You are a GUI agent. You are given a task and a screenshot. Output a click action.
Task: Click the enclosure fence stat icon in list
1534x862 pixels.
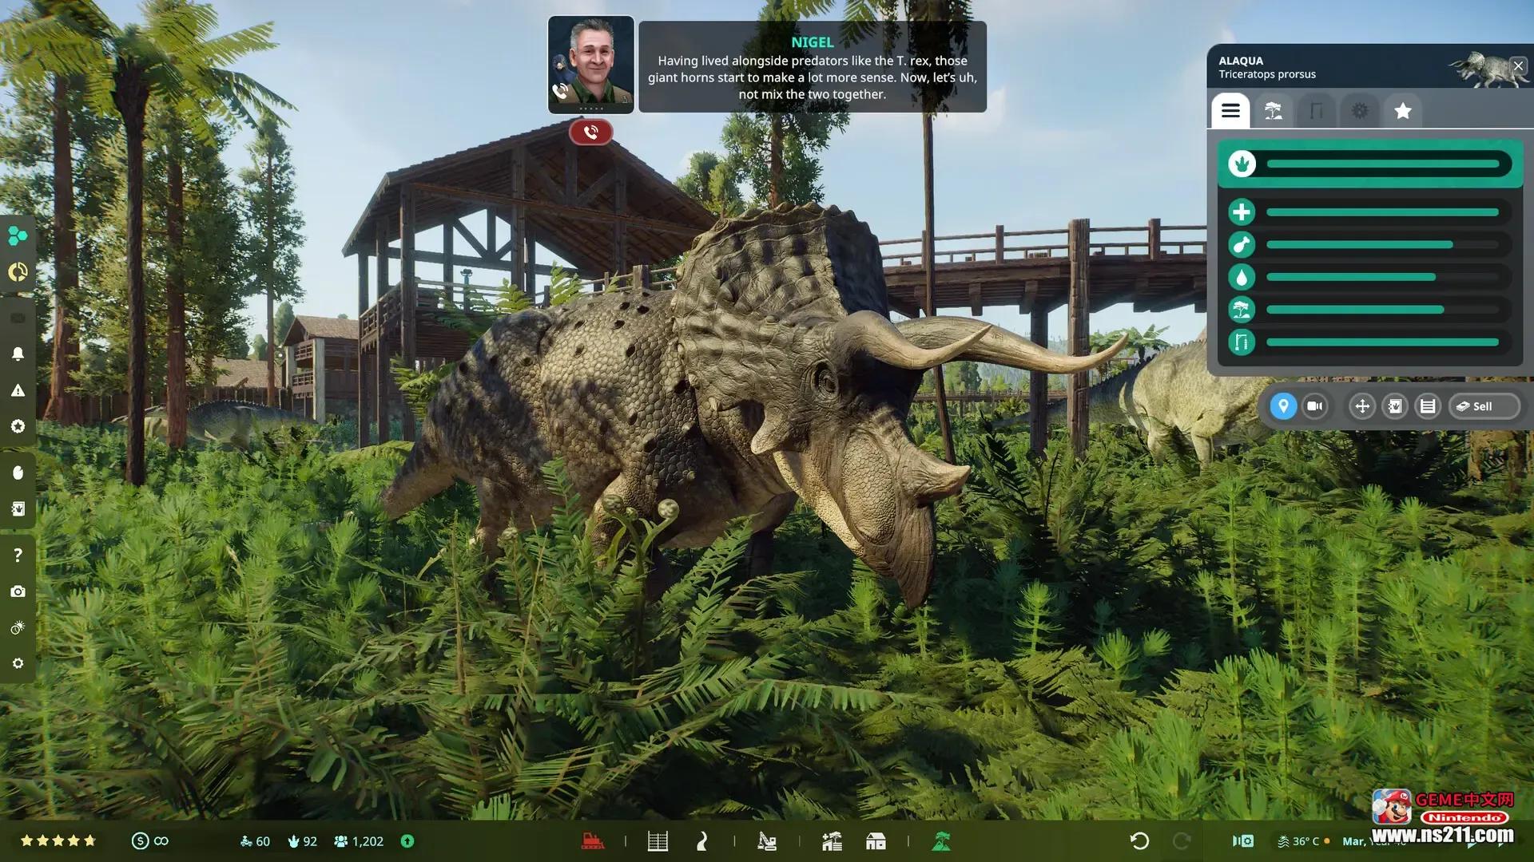[x=1242, y=342]
